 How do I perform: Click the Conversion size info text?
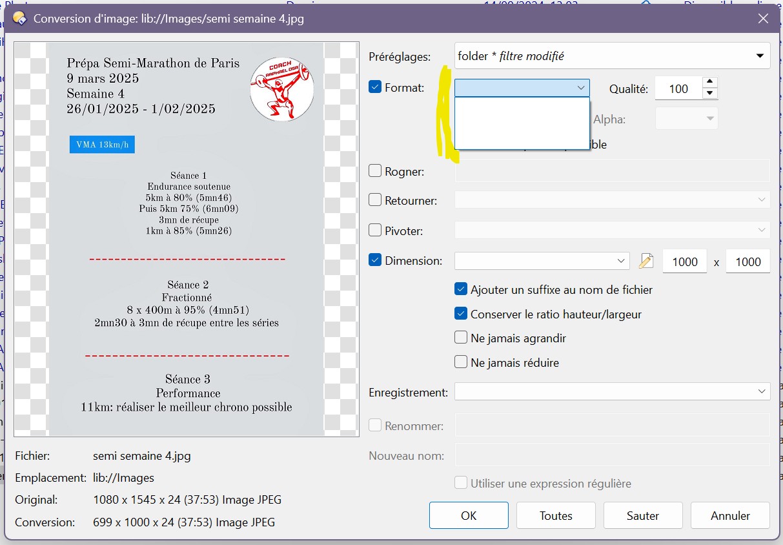point(184,522)
